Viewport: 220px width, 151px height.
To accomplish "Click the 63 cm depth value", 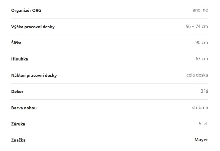I will (x=202, y=59).
